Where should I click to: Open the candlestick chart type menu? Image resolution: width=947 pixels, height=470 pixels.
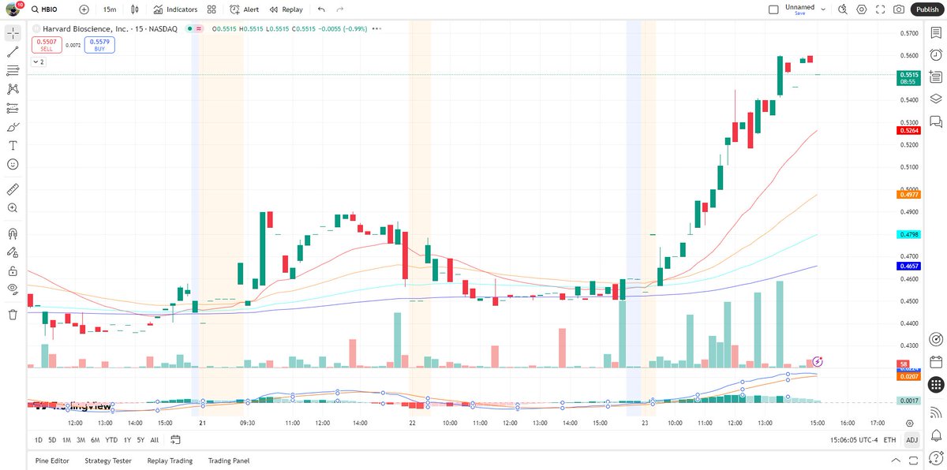click(135, 9)
